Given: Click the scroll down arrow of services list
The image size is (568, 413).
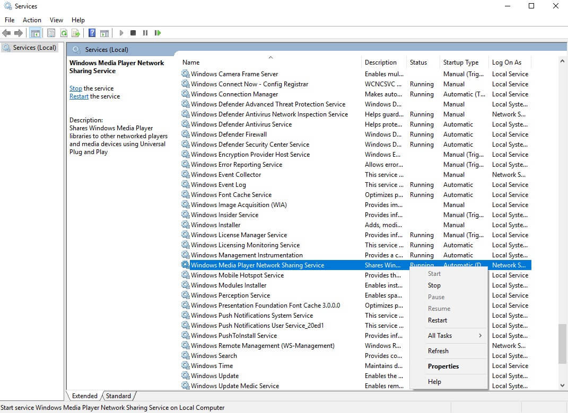Looking at the screenshot, I should pyautogui.click(x=562, y=385).
